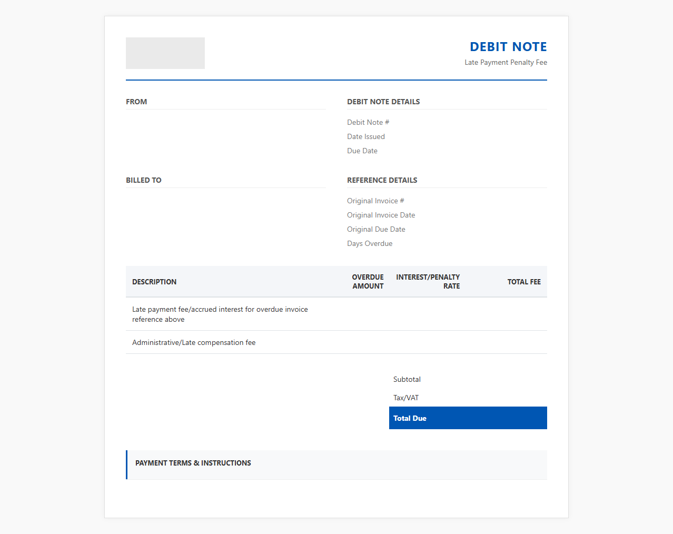Click the DEBIT NOTE DETAILS heading

pos(383,102)
